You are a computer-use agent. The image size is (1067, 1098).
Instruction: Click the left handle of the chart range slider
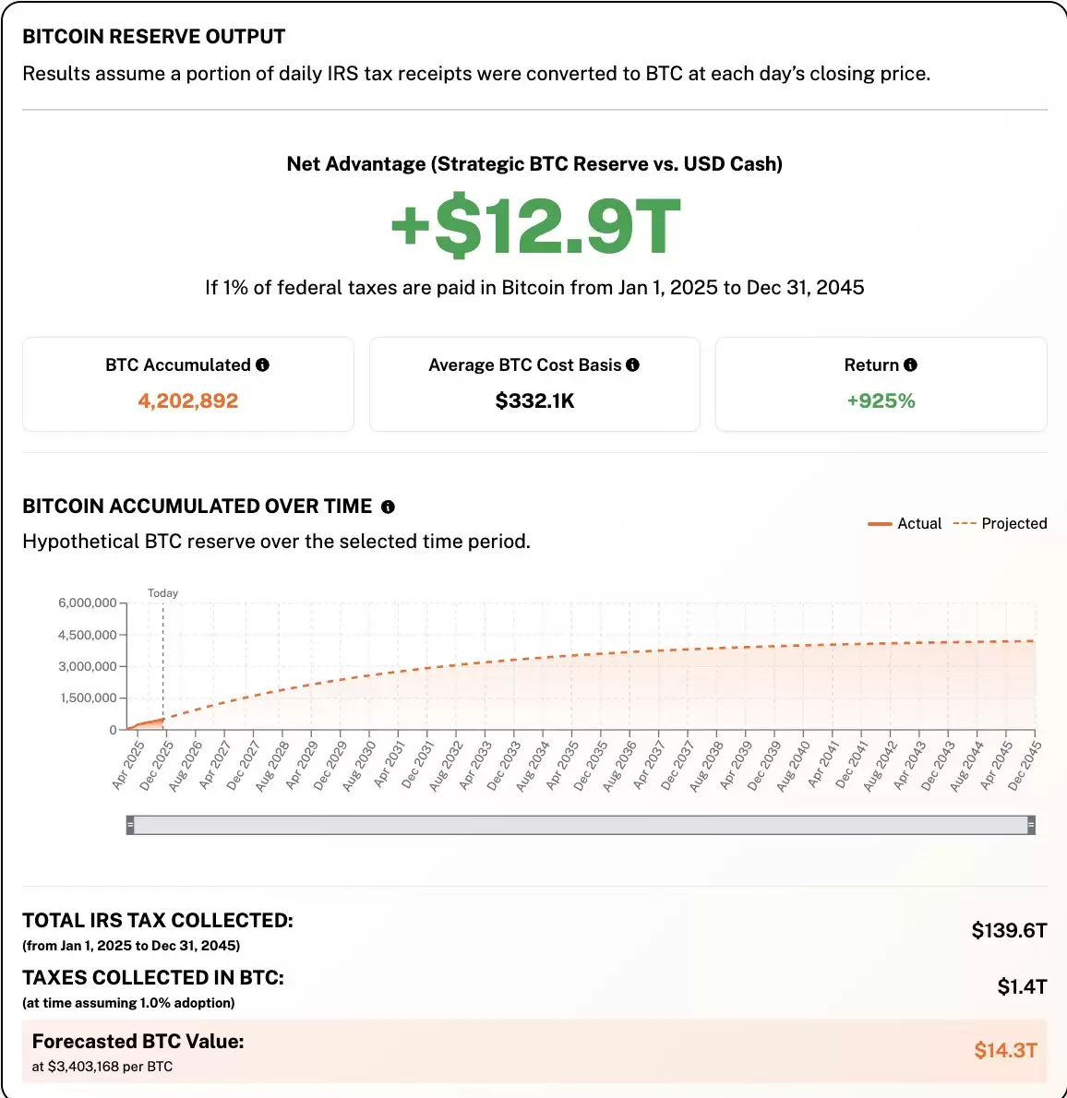[x=130, y=825]
